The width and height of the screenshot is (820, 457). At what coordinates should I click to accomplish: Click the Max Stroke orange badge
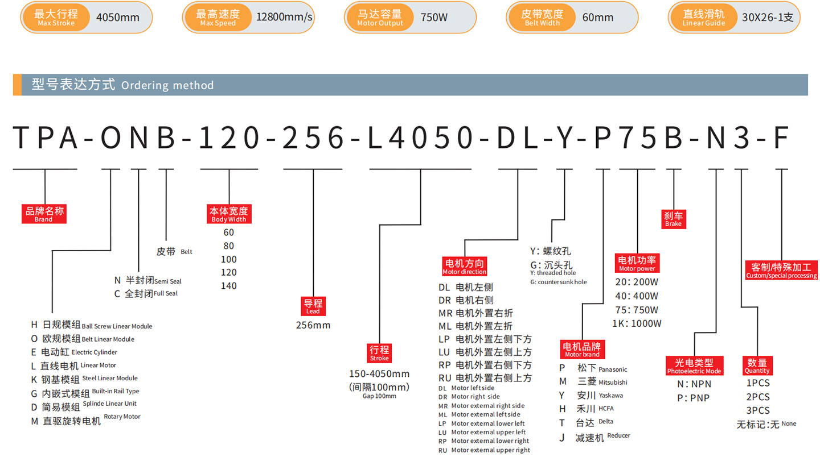tap(55, 17)
